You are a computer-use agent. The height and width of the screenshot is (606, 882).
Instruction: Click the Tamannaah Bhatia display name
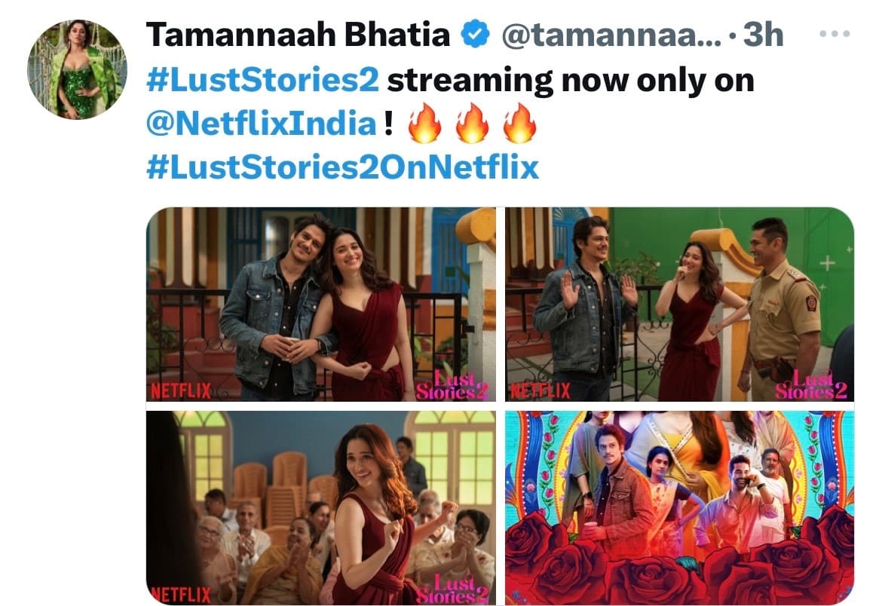(x=298, y=35)
